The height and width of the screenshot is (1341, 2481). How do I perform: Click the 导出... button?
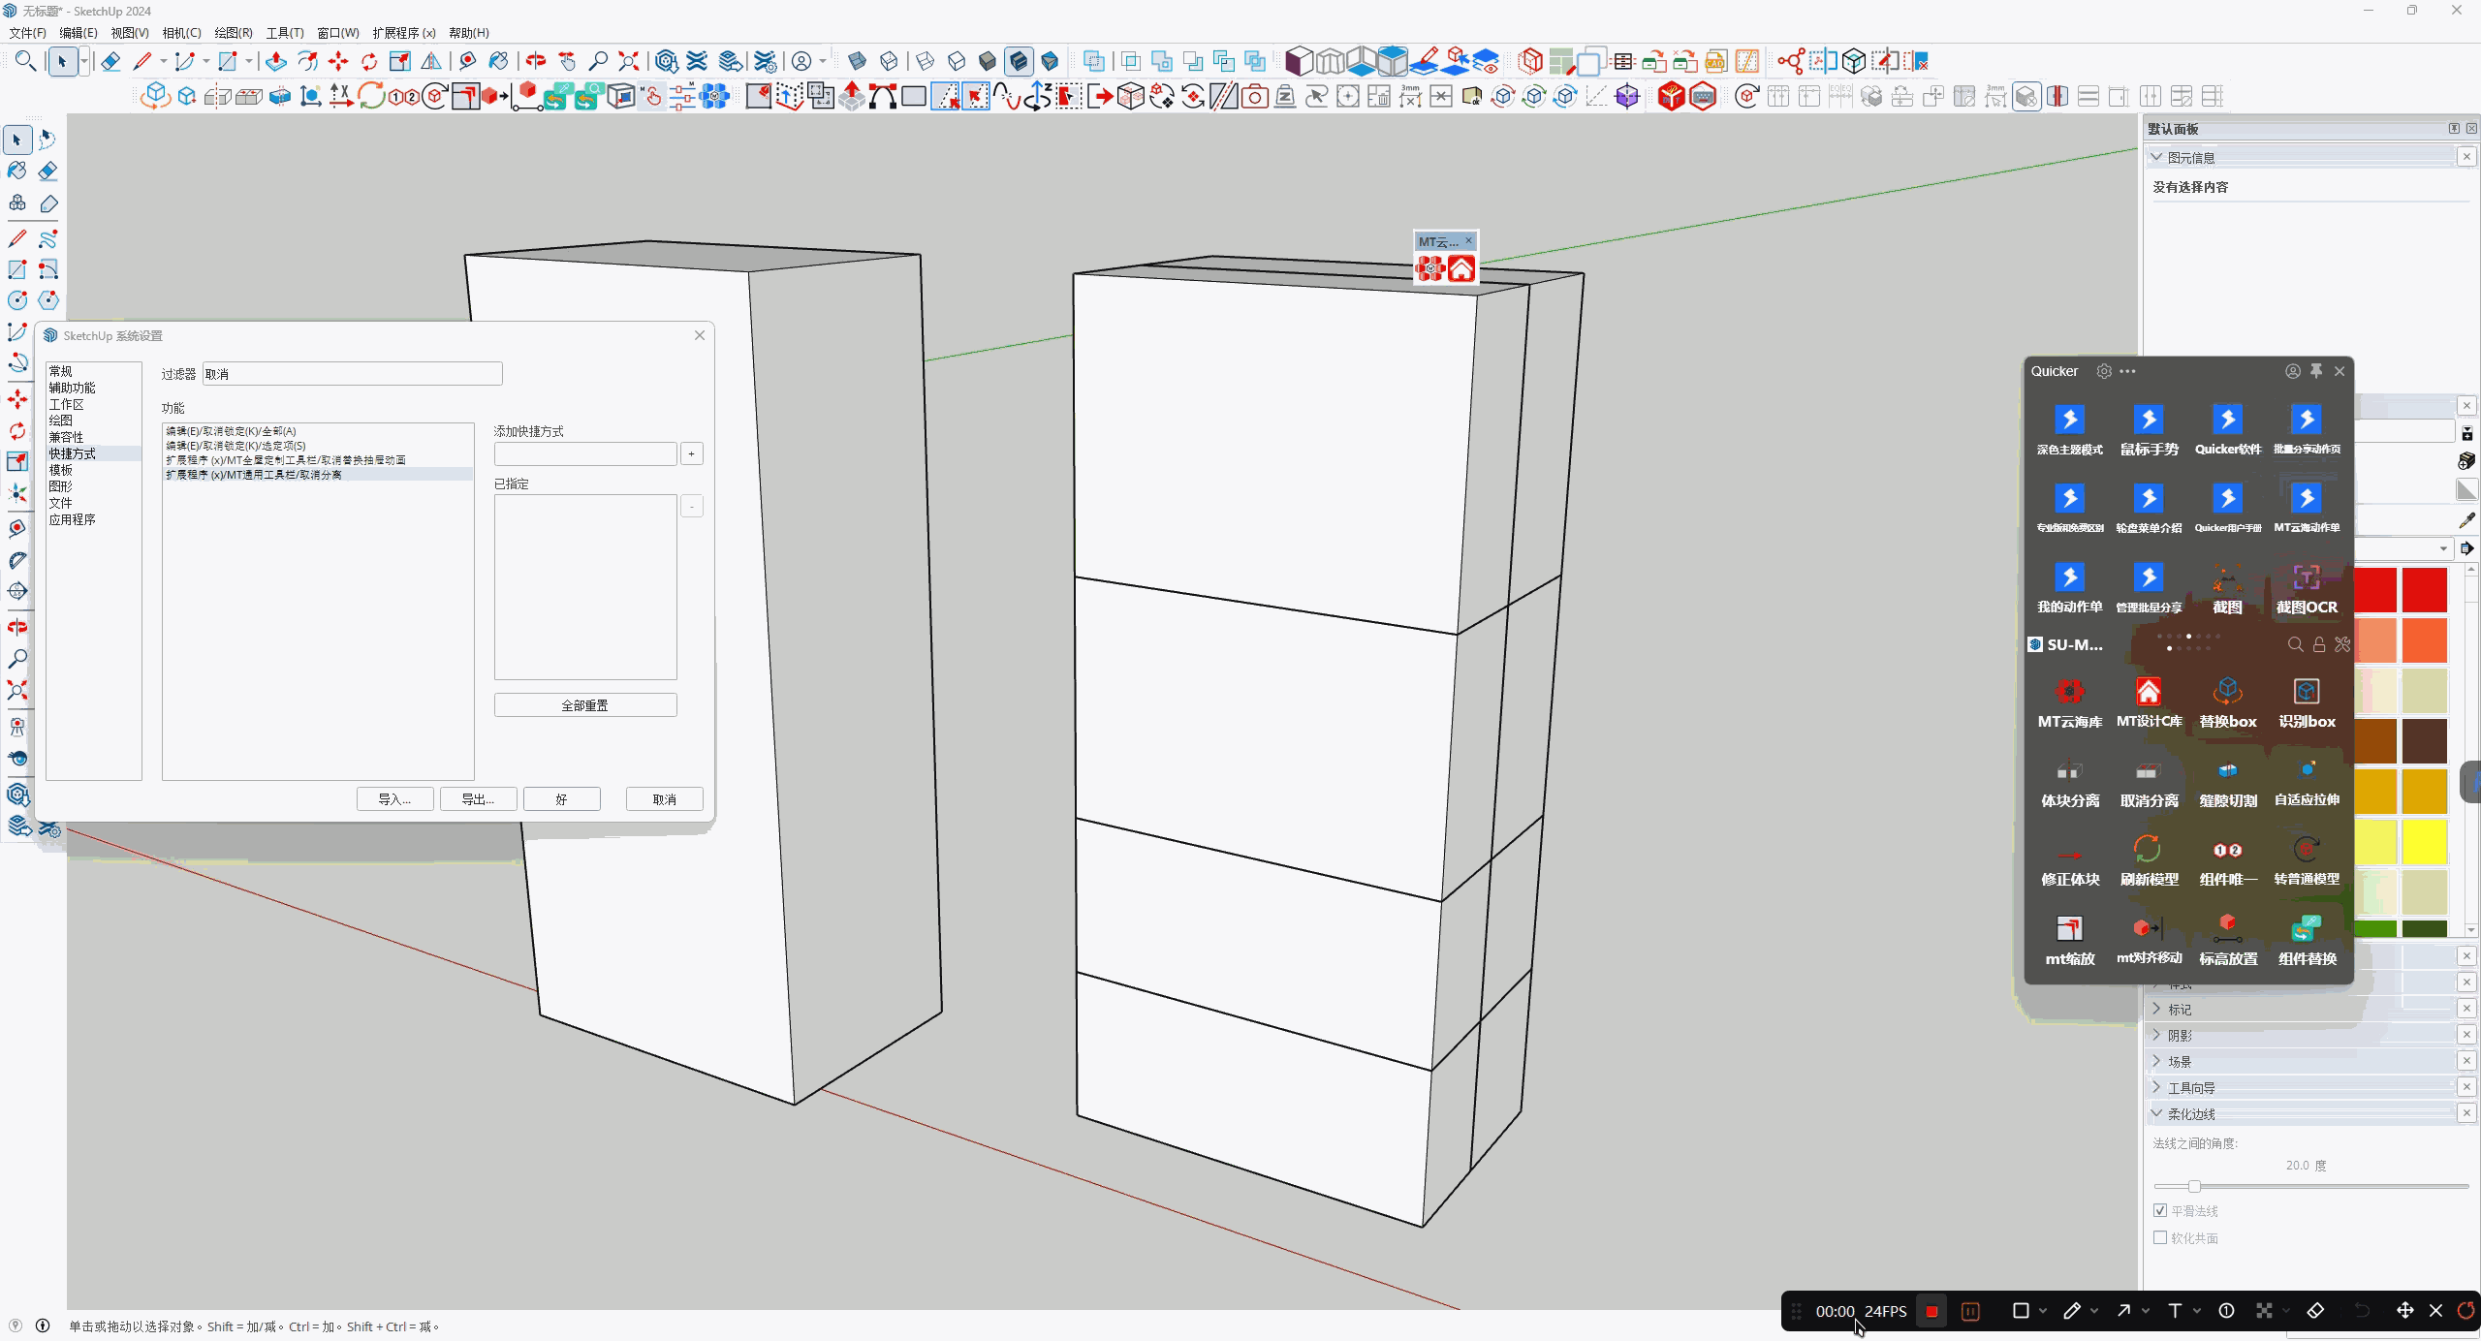[478, 799]
